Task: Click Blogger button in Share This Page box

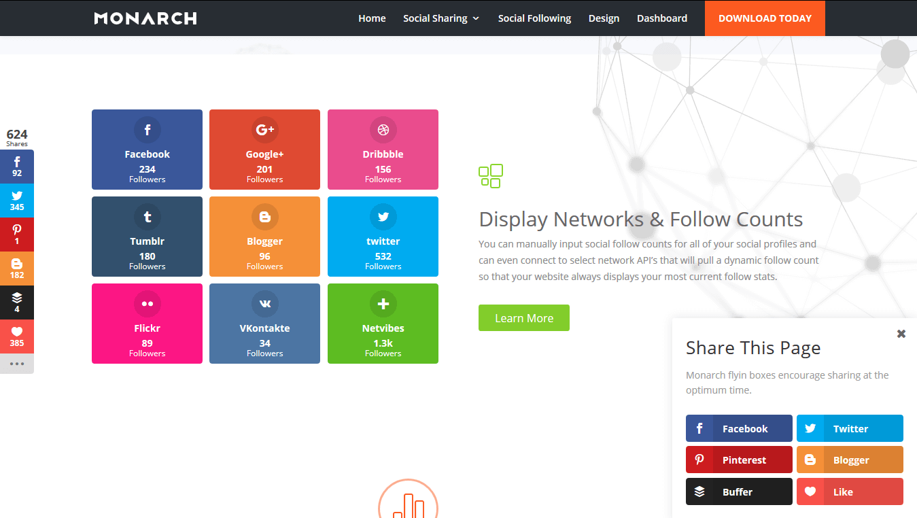Action: 850,460
